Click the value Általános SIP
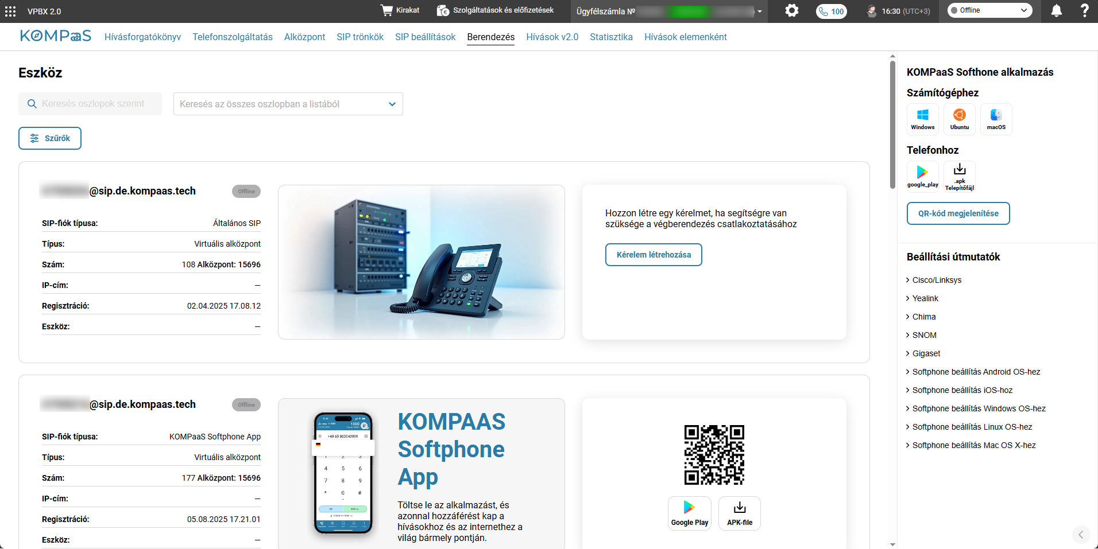 (237, 223)
